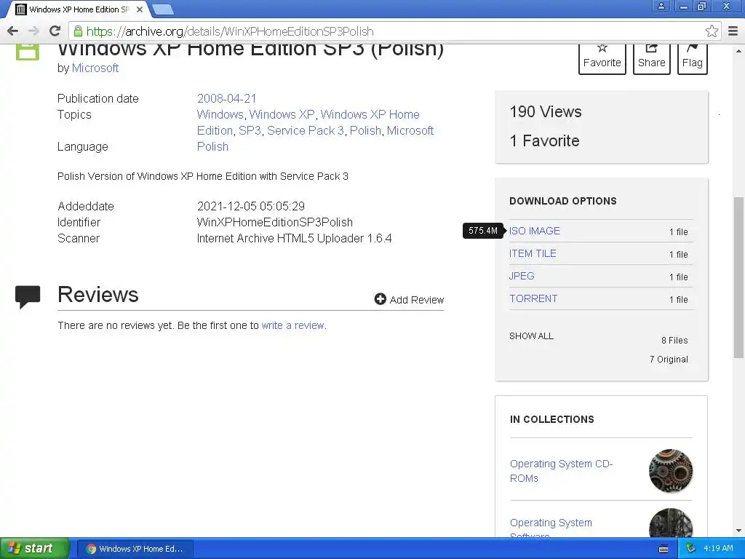
Task: Click the Chrome user profile icon
Action: coord(661,7)
